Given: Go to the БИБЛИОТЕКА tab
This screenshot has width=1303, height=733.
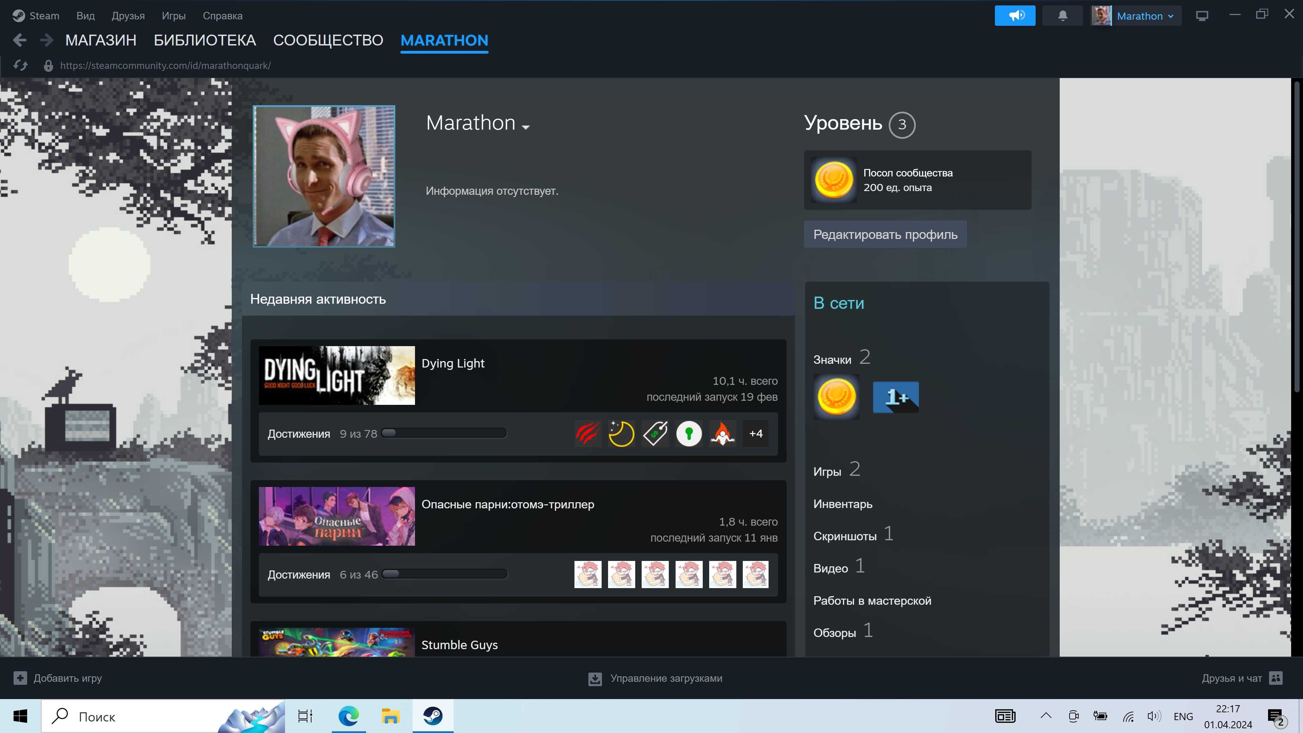Looking at the screenshot, I should point(205,40).
